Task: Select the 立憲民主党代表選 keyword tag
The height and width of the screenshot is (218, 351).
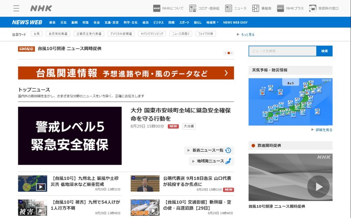Action: coord(89,34)
